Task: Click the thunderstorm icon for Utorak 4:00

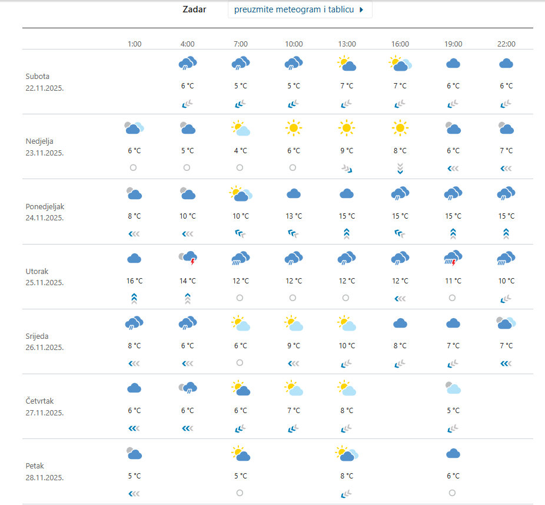Action: click(x=188, y=258)
